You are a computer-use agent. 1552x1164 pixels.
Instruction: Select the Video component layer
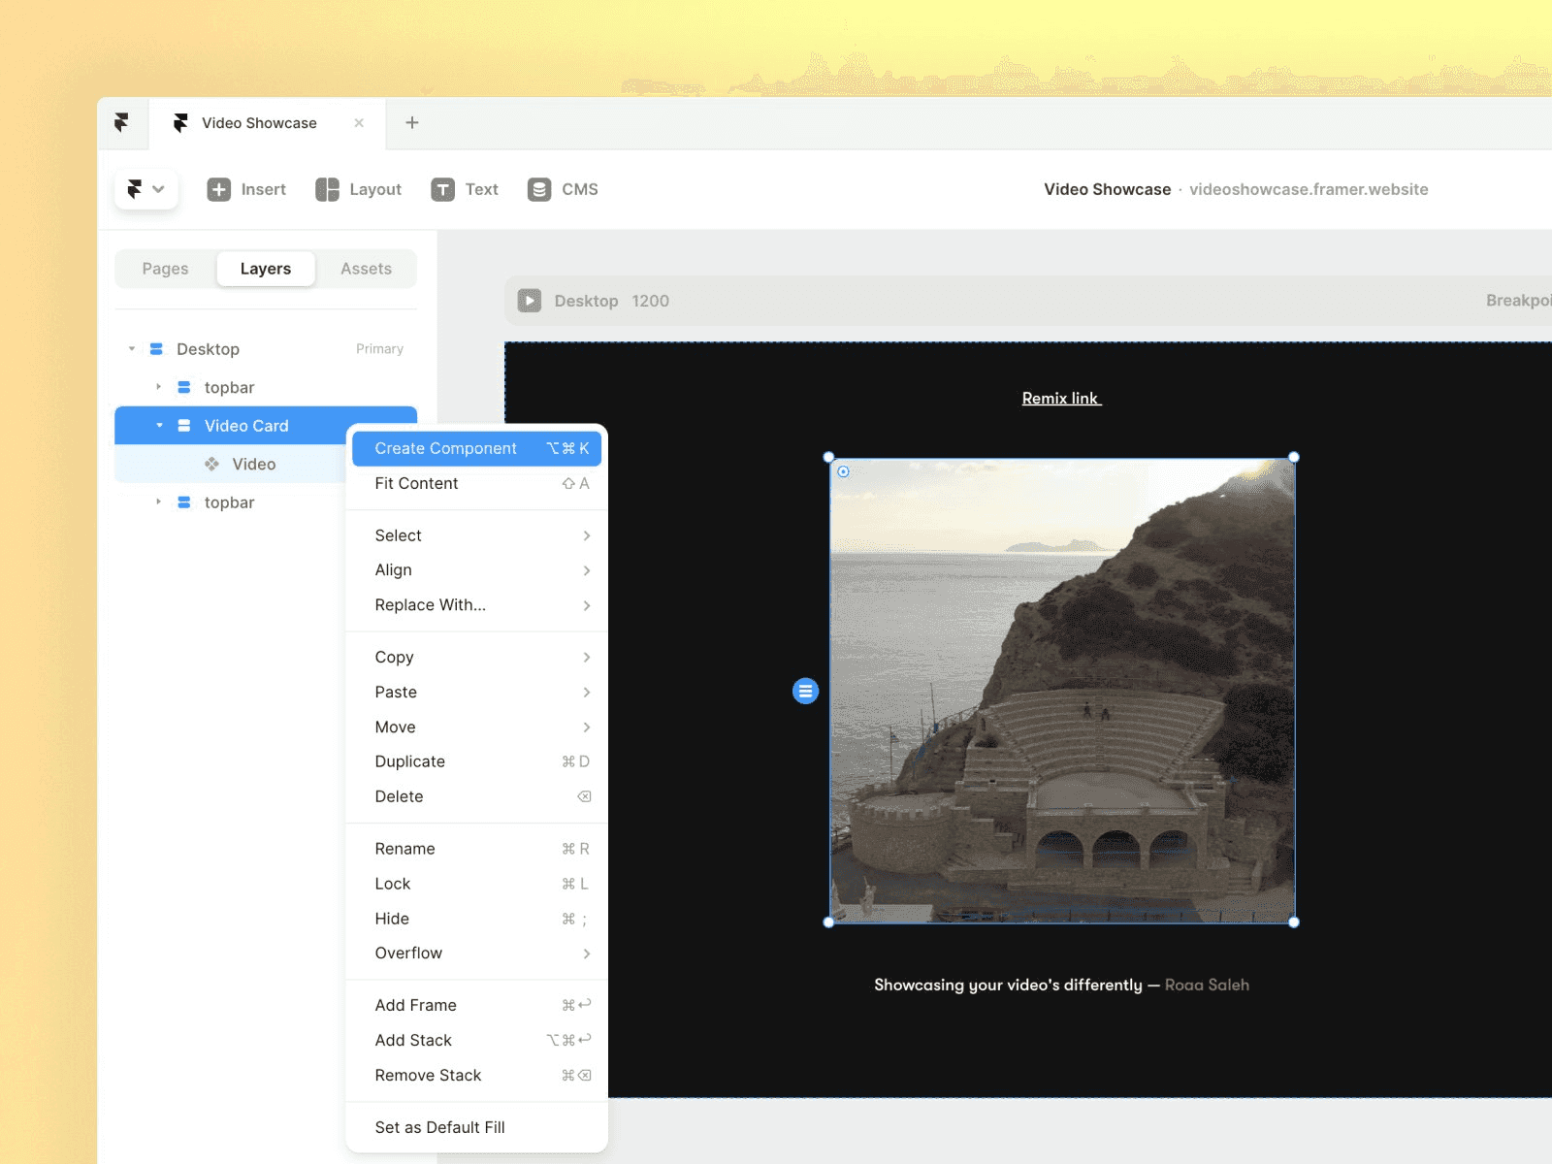(x=254, y=464)
